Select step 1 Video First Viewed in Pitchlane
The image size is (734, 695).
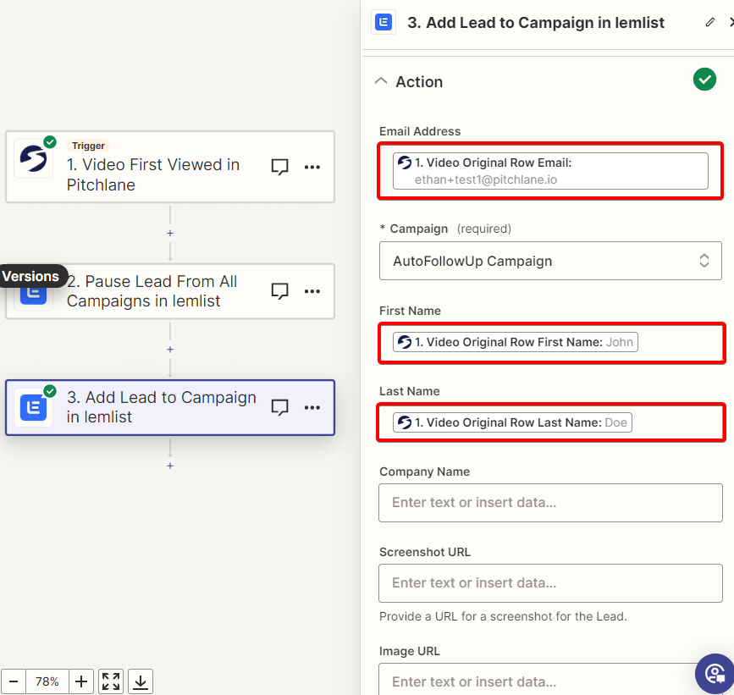pos(170,167)
